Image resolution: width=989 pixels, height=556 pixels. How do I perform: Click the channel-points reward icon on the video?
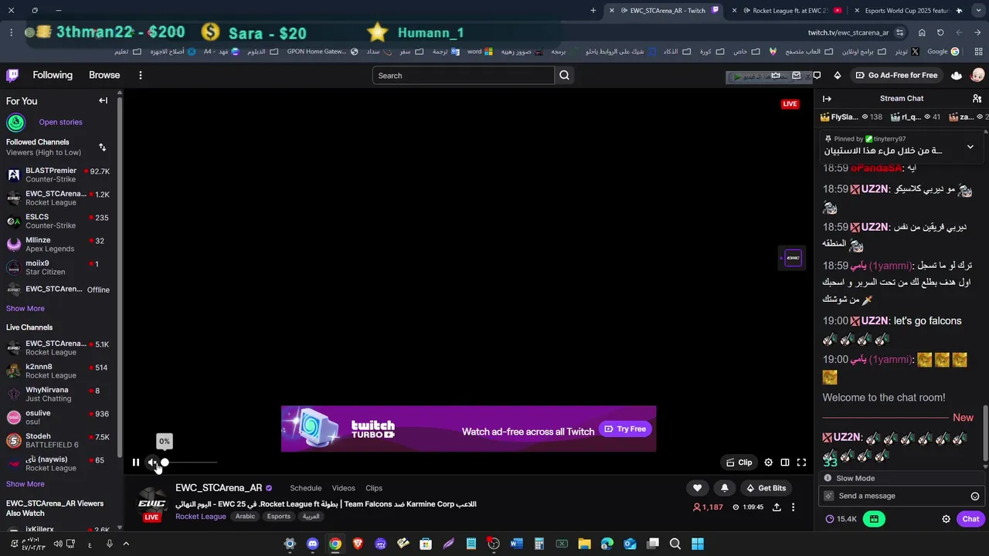(793, 258)
